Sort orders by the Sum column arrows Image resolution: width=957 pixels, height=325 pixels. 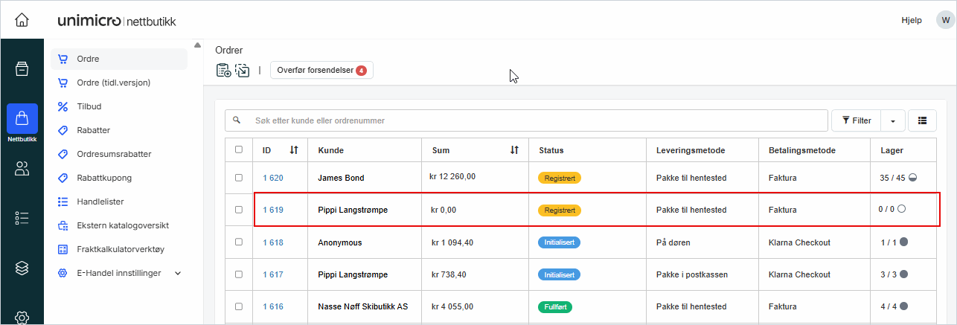[514, 150]
